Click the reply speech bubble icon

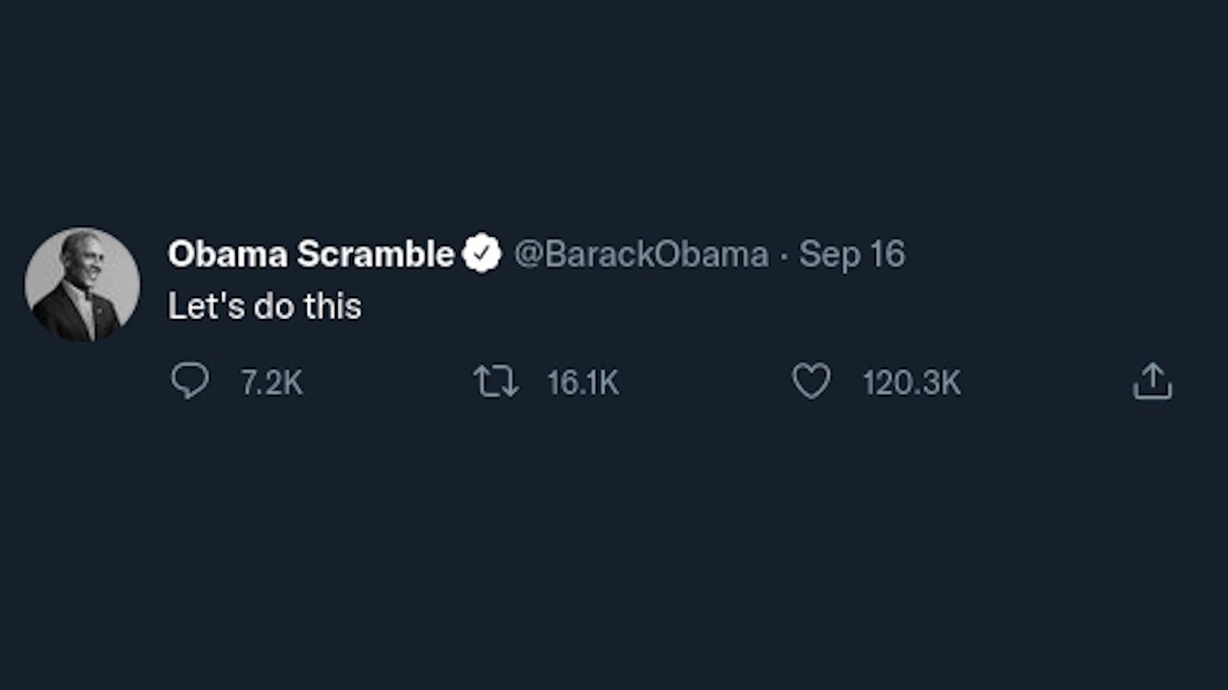click(x=189, y=380)
